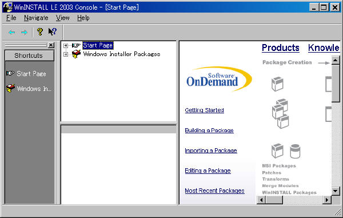Image resolution: width=343 pixels, height=218 pixels.
Task: Open the File menu
Action: pyautogui.click(x=11, y=18)
